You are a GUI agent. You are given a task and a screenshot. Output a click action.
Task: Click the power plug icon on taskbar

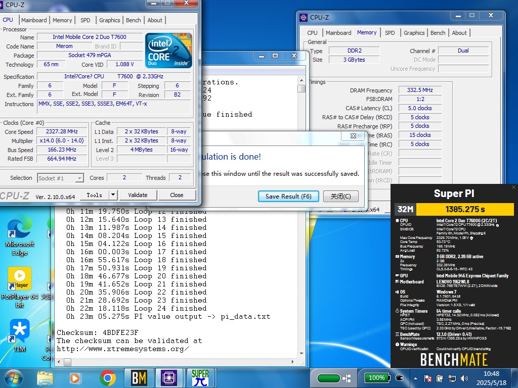coord(400,378)
